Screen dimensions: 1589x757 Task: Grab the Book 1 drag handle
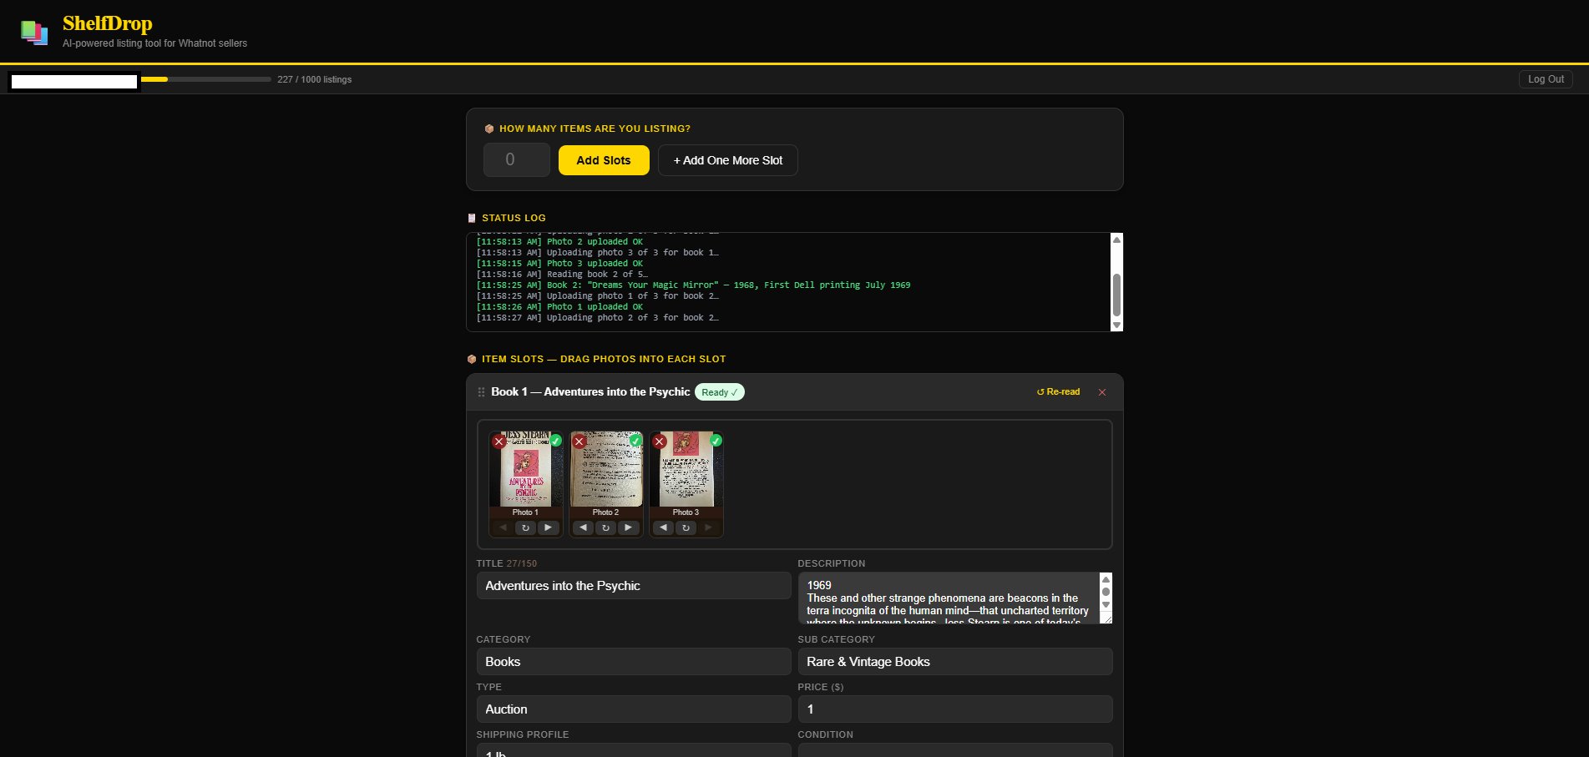click(481, 392)
